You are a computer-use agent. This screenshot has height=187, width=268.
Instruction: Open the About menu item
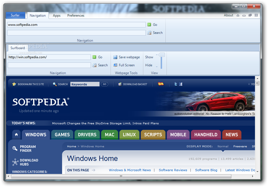pos(228,15)
